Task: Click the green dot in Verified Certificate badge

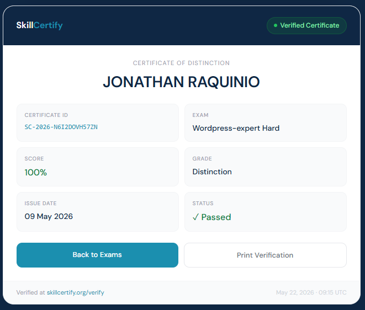Action: pos(276,25)
